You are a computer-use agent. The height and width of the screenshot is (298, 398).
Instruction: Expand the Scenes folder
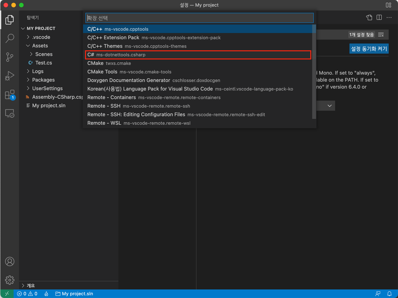(x=44, y=54)
